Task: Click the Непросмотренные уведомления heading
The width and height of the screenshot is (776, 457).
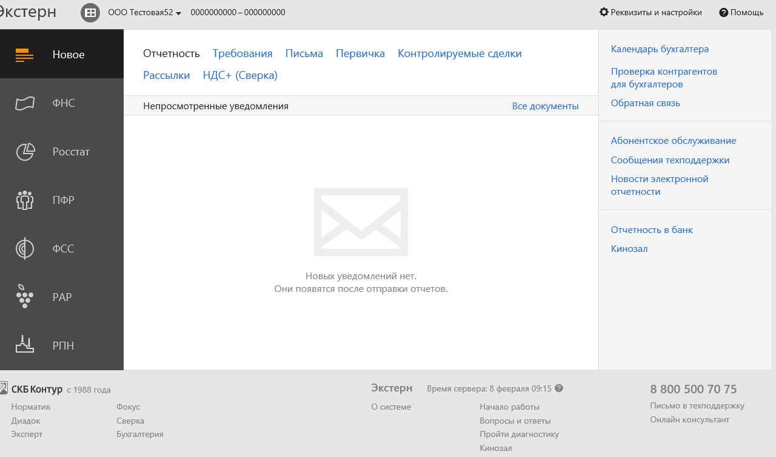Action: tap(216, 106)
